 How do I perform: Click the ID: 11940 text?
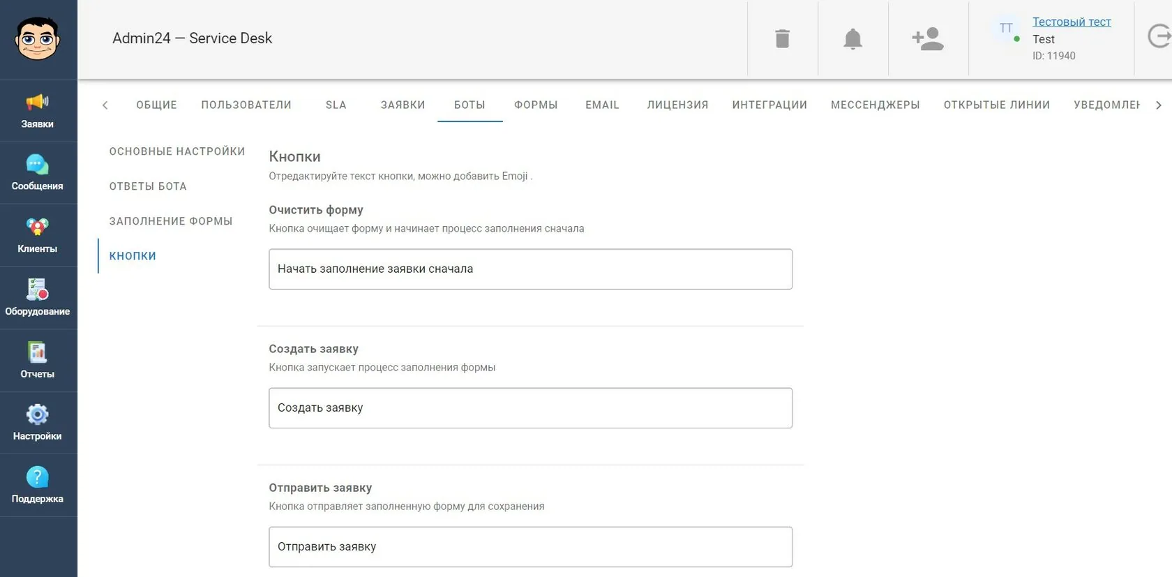coord(1053,56)
